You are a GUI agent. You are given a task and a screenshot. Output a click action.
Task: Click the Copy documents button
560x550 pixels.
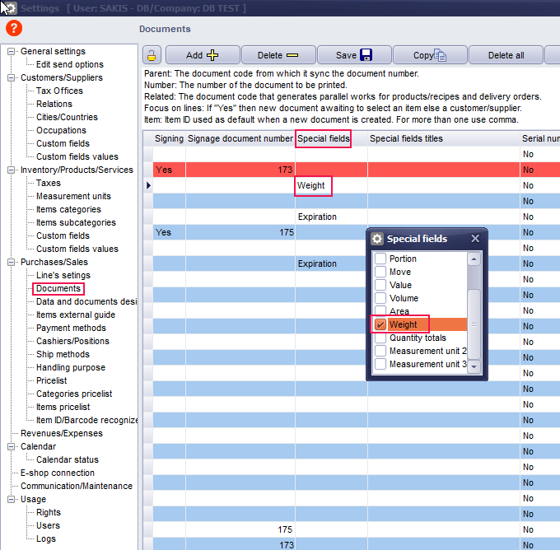pos(429,56)
